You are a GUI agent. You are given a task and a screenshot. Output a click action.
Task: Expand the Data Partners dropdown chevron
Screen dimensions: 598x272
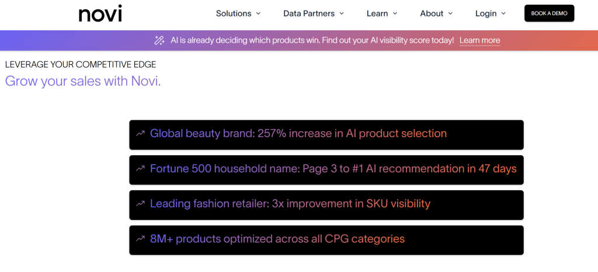coord(342,13)
